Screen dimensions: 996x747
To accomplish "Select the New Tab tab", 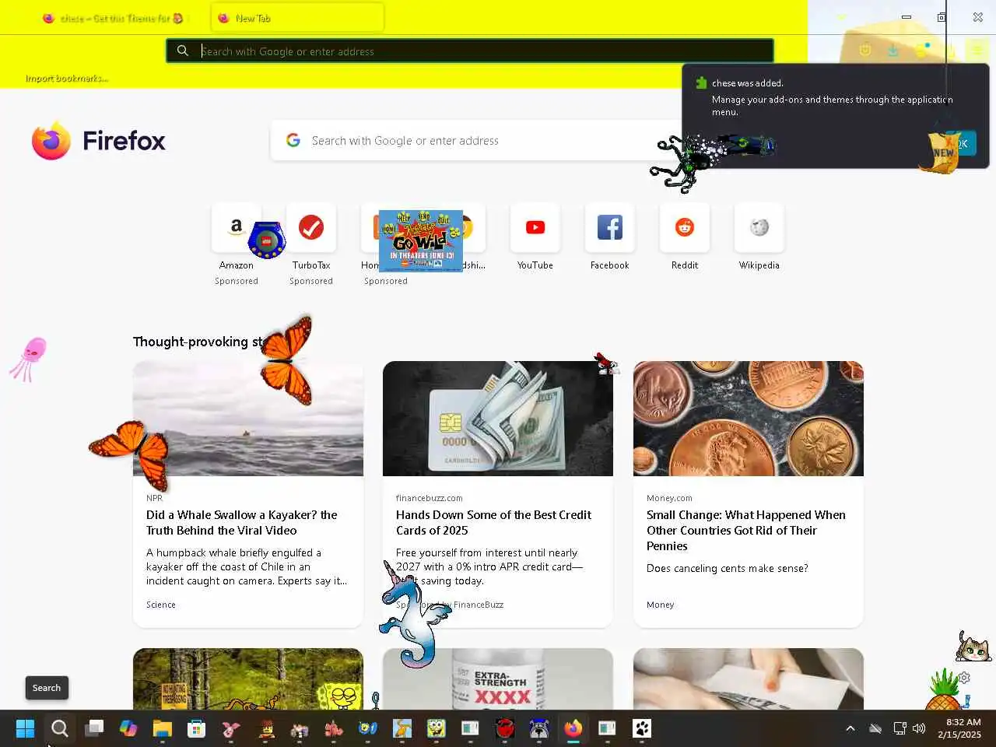I will point(298,18).
